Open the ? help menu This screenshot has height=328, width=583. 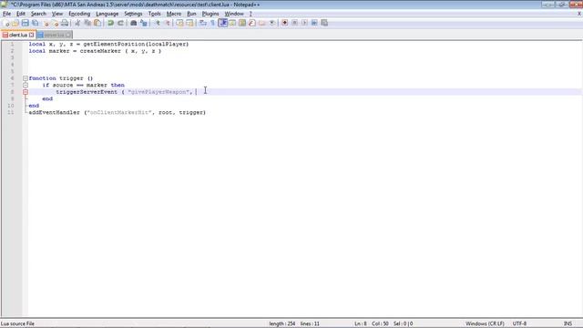pyautogui.click(x=251, y=14)
